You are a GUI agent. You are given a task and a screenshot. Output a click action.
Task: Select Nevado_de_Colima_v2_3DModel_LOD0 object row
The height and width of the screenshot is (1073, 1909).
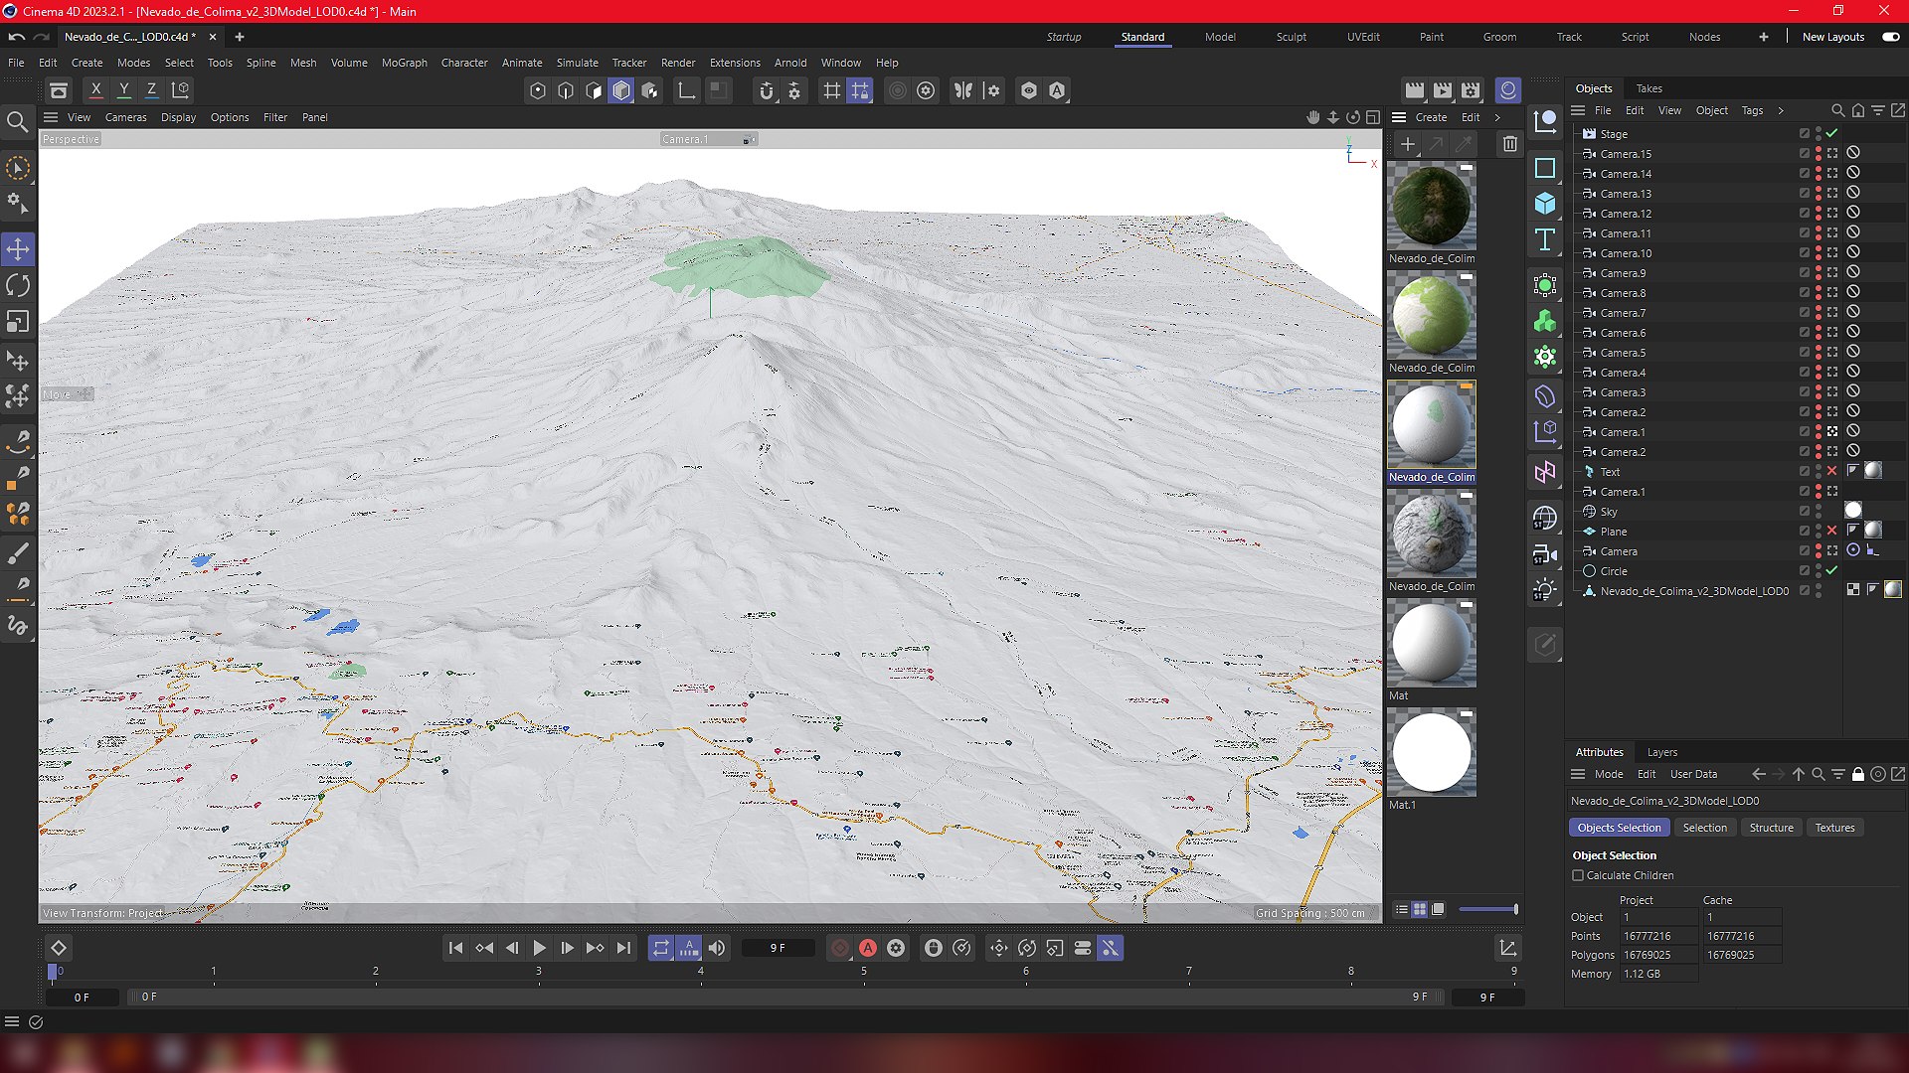coord(1694,591)
